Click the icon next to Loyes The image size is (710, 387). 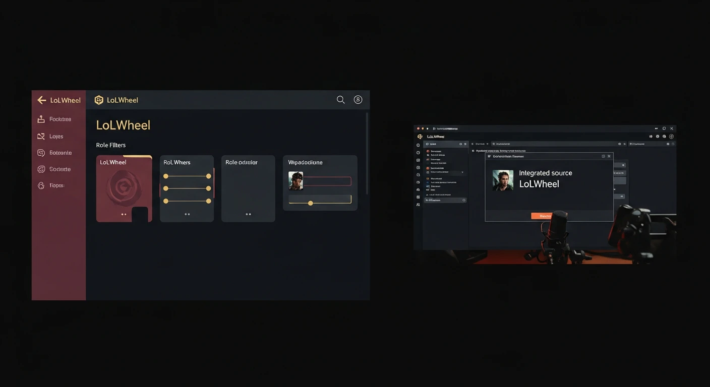tap(41, 137)
